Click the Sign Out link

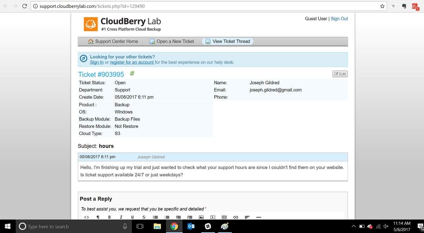tap(339, 19)
